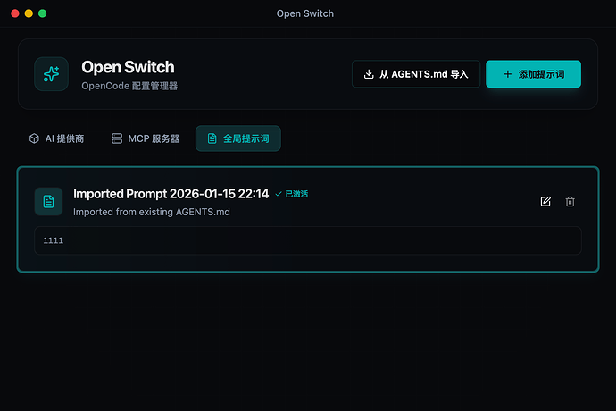This screenshot has width=616, height=411.
Task: Click the OpenCode 配置管理器 subtitle
Action: pos(129,86)
